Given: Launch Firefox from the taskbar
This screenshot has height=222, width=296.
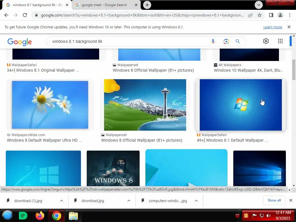Looking at the screenshot, I should point(40,216).
